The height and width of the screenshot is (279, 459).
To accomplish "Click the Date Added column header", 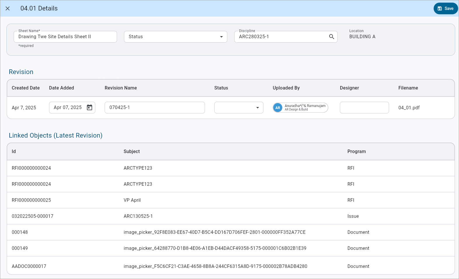I will tap(62, 88).
